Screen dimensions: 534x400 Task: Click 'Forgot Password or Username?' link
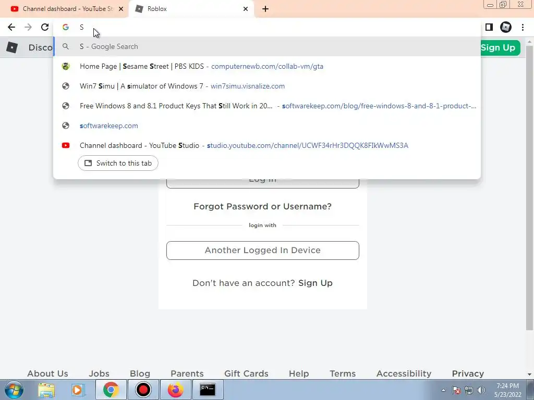tap(263, 206)
